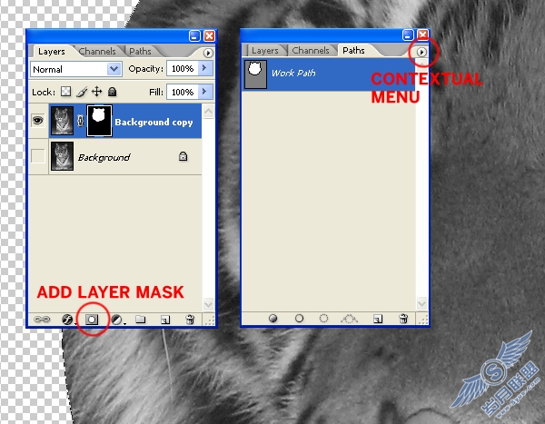This screenshot has height=424, width=545.
Task: Show the Background layer visibility
Action: coord(38,156)
